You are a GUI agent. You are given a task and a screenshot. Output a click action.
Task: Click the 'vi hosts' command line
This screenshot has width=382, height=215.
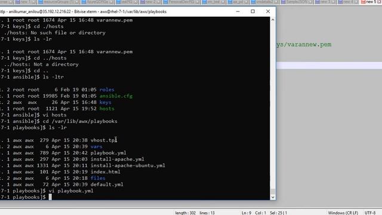pyautogui.click(x=54, y=115)
